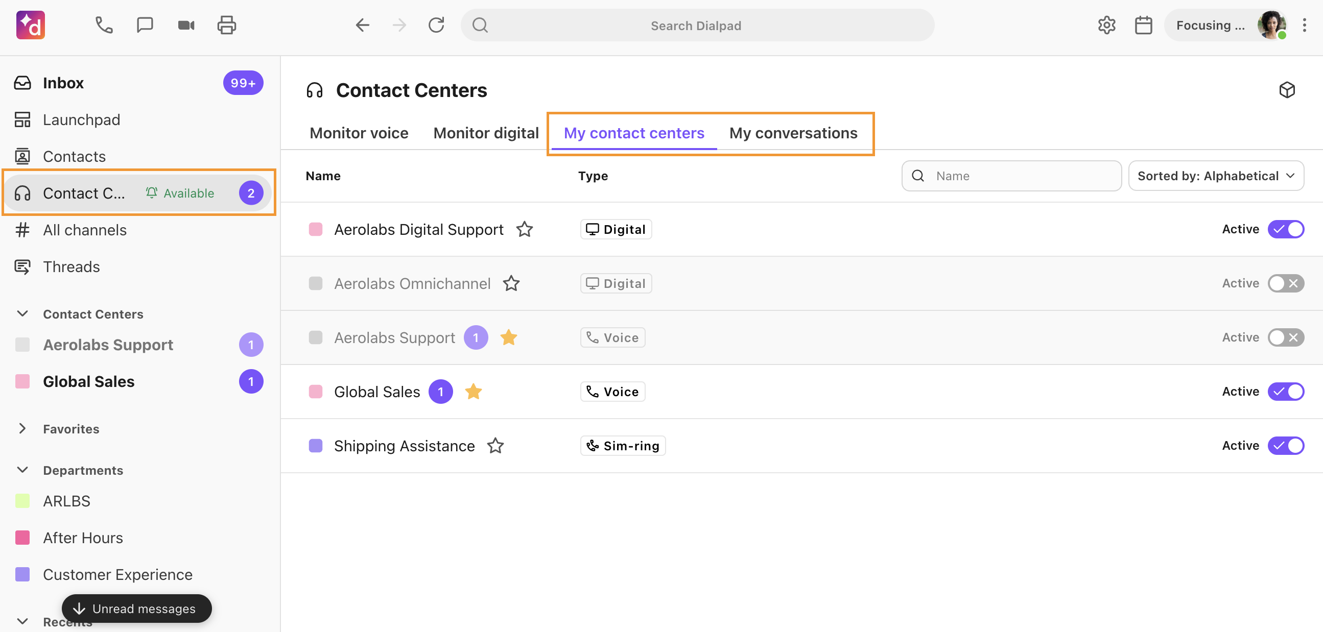Switch to the Monitor digital tab

click(486, 133)
